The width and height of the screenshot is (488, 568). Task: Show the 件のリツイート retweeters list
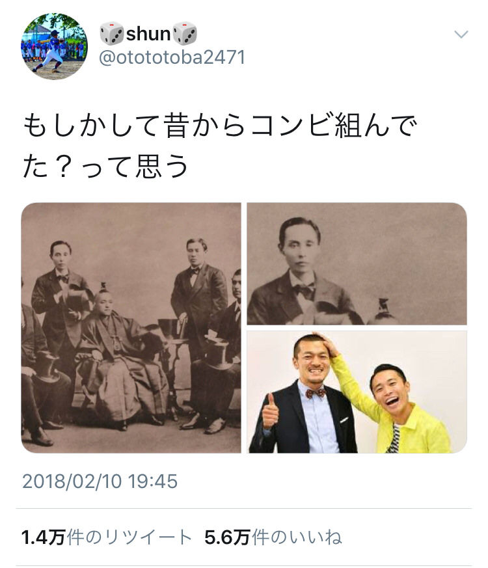(129, 537)
